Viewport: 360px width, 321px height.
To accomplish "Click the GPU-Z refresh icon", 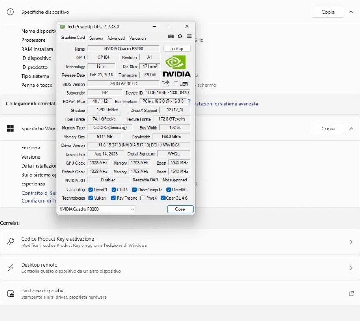I will [x=180, y=36].
